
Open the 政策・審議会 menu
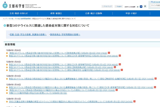click(56, 13)
